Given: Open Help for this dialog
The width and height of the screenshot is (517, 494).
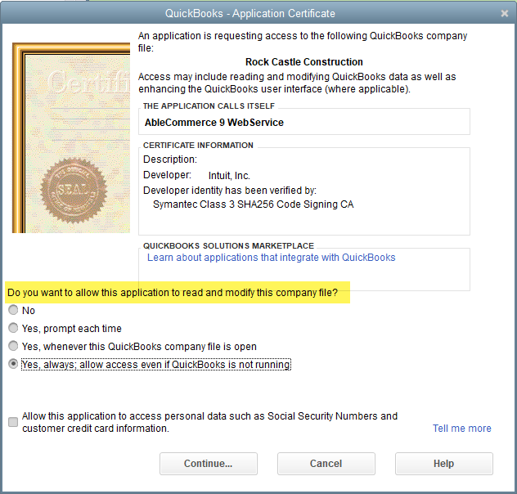Looking at the screenshot, I should (444, 464).
